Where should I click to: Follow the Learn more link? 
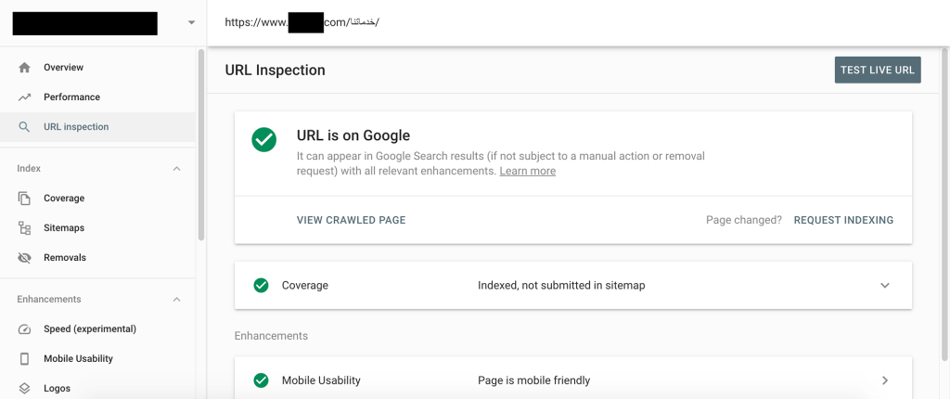click(x=527, y=172)
